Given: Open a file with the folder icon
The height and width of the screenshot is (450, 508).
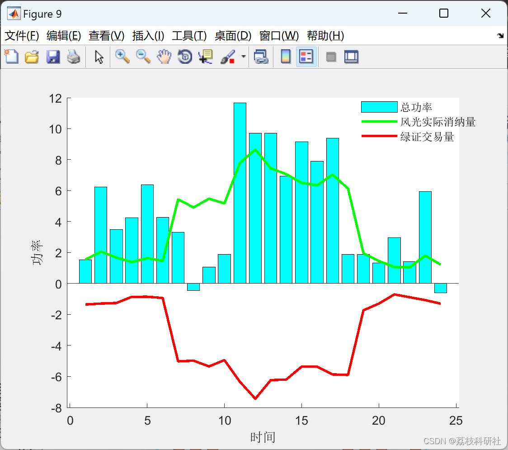Looking at the screenshot, I should (x=32, y=57).
